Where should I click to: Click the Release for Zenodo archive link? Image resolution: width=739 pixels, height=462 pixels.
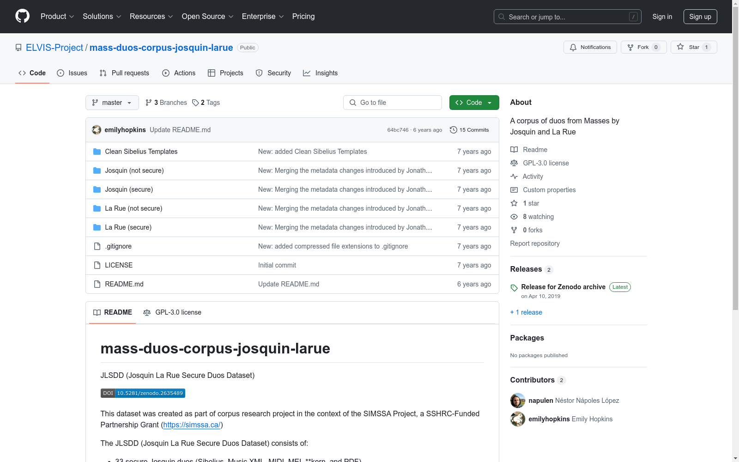click(x=563, y=287)
